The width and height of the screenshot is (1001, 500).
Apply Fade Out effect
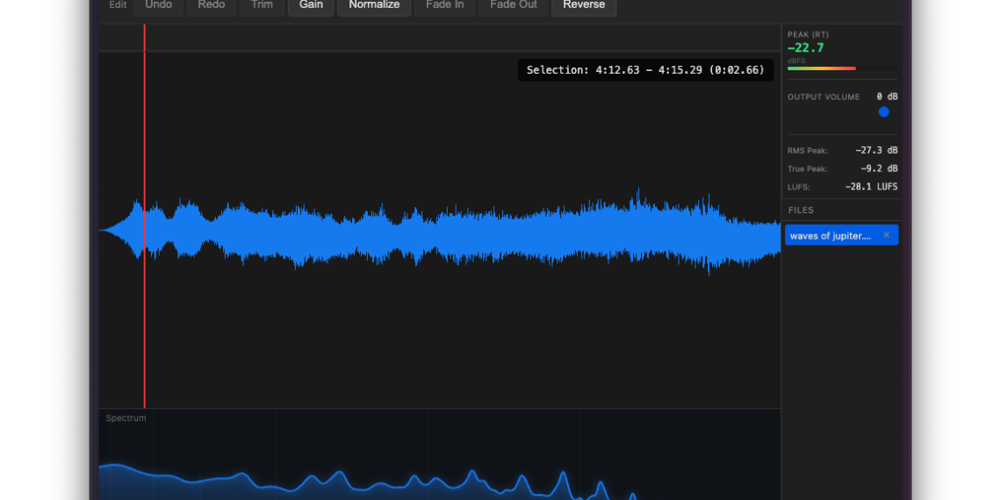coord(513,5)
